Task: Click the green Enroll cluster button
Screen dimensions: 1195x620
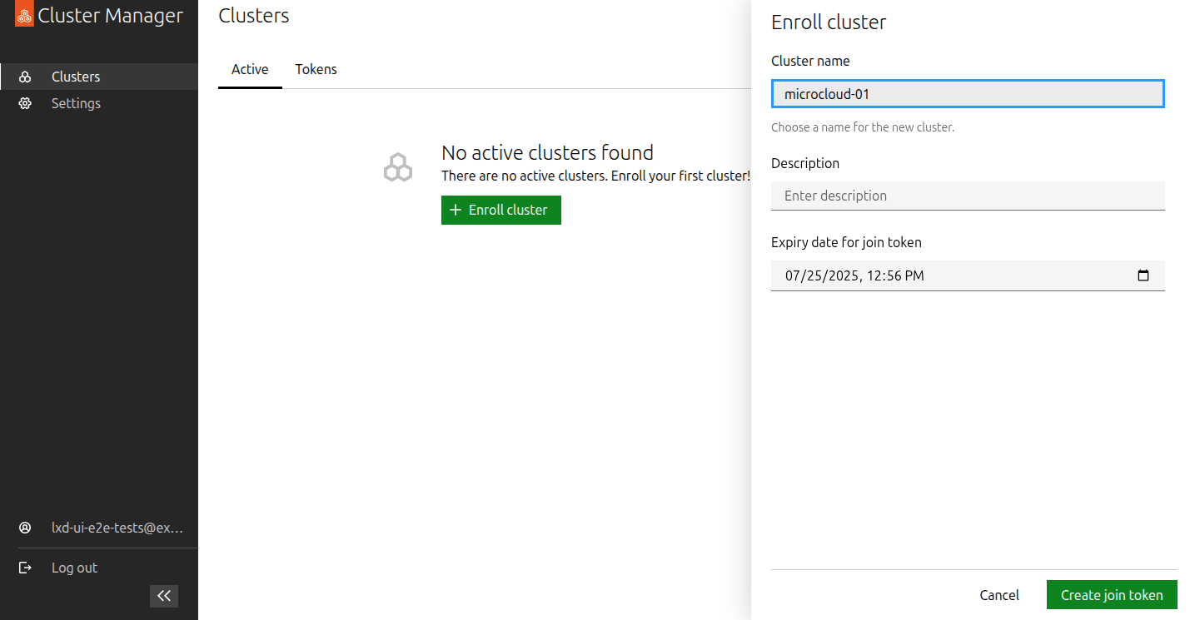Action: pos(501,210)
